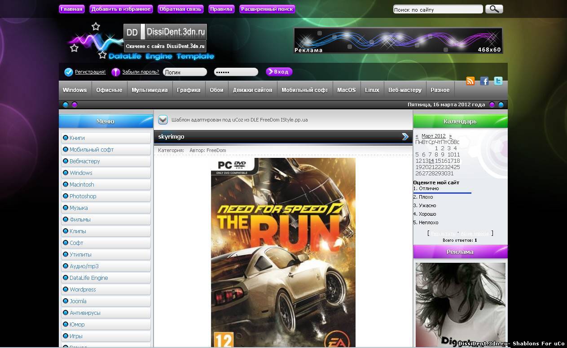This screenshot has width=567, height=348.
Task: Select Joomla in the sidebar menu
Action: (x=106, y=301)
